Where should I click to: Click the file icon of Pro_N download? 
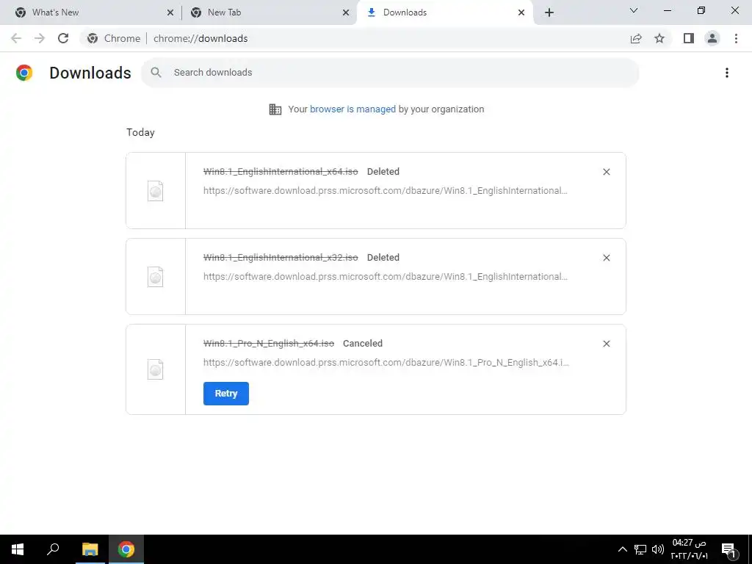coord(156,369)
